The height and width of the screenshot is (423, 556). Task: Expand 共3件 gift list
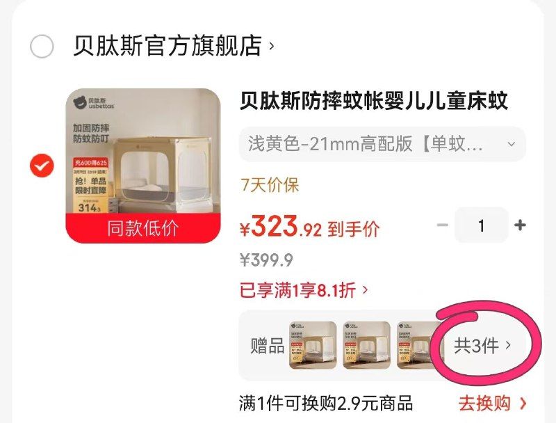pos(482,345)
